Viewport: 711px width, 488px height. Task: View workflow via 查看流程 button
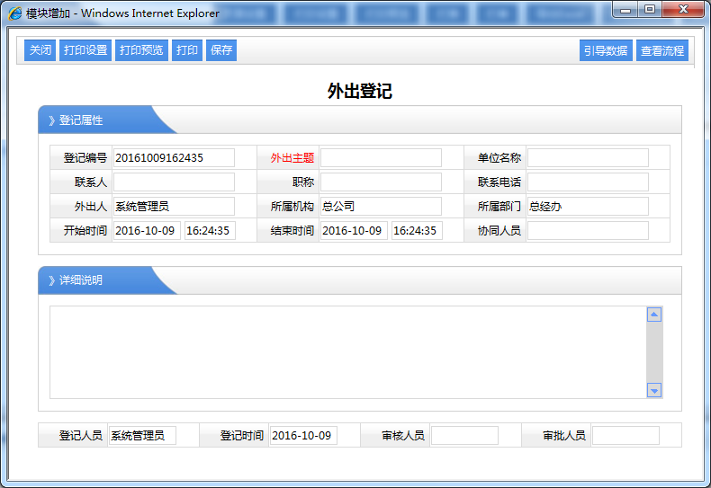click(661, 51)
